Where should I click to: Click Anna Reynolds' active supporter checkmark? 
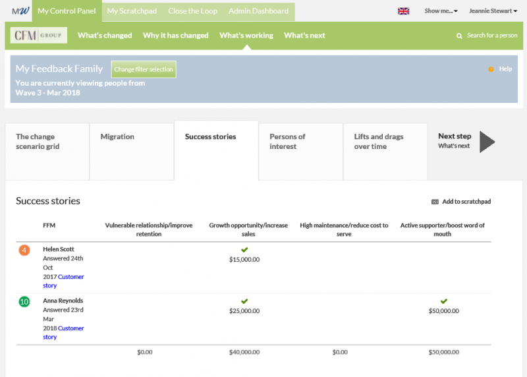[x=443, y=301]
